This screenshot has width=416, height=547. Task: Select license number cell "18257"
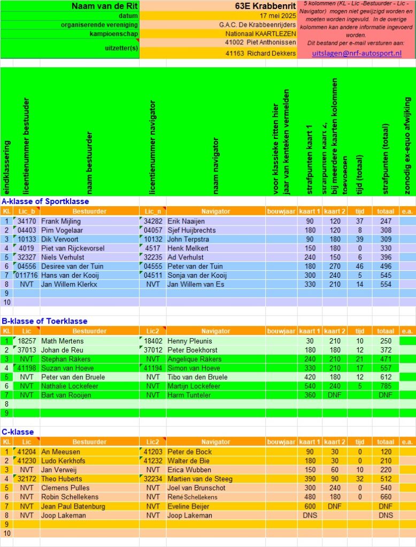coord(26,341)
